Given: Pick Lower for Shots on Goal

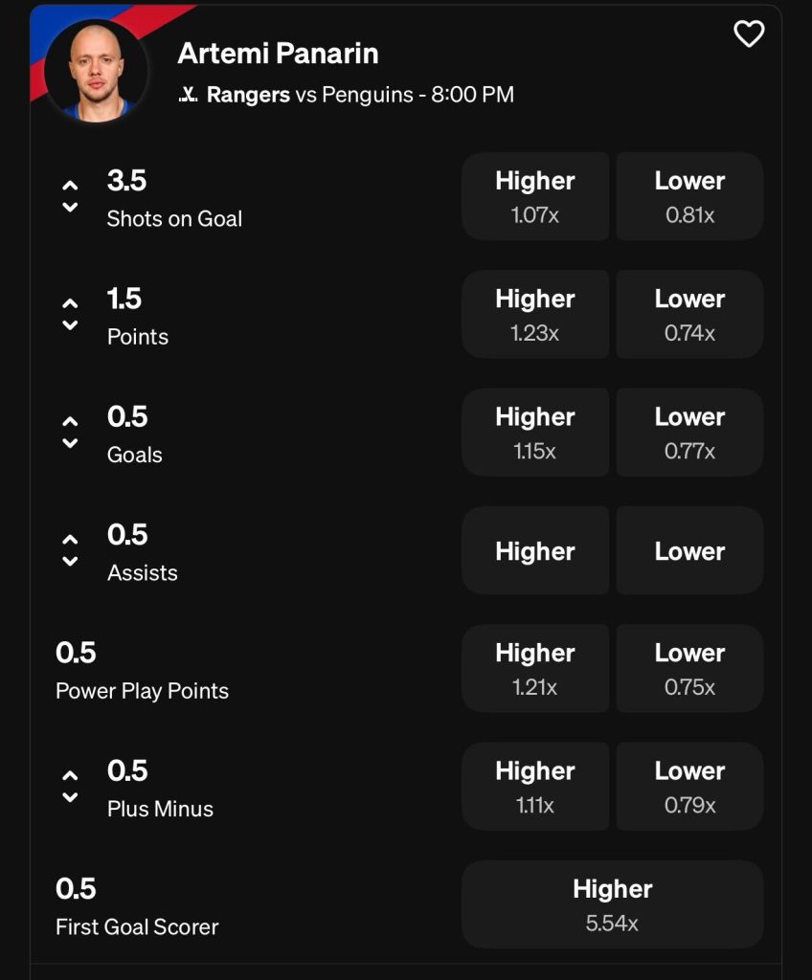Looking at the screenshot, I should click(x=689, y=196).
